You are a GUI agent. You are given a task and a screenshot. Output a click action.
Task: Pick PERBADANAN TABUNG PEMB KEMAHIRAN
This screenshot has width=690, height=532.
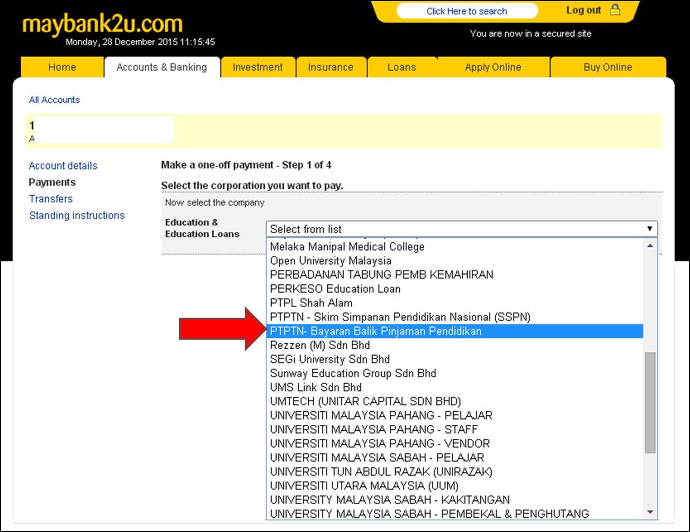[x=454, y=274]
